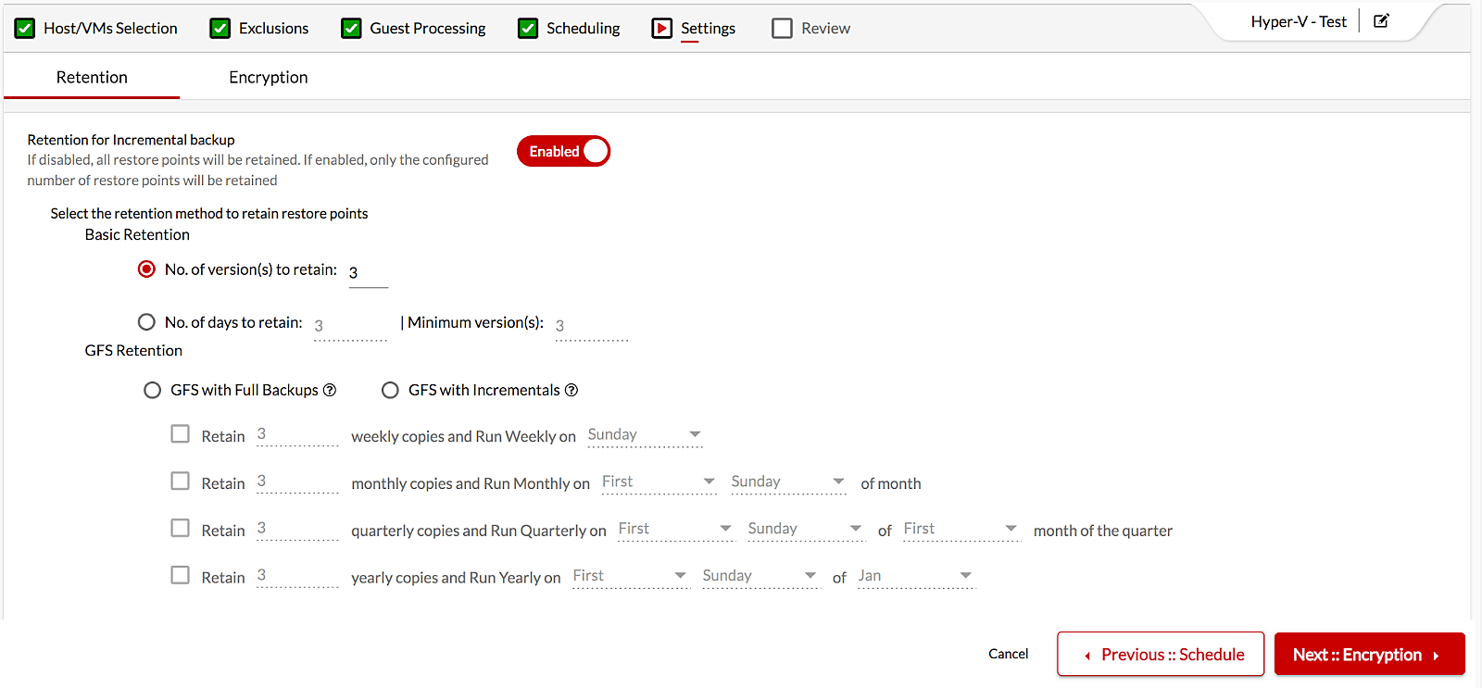The image size is (1482, 688).
Task: Edit the weekly copies Retain count field
Action: [297, 434]
